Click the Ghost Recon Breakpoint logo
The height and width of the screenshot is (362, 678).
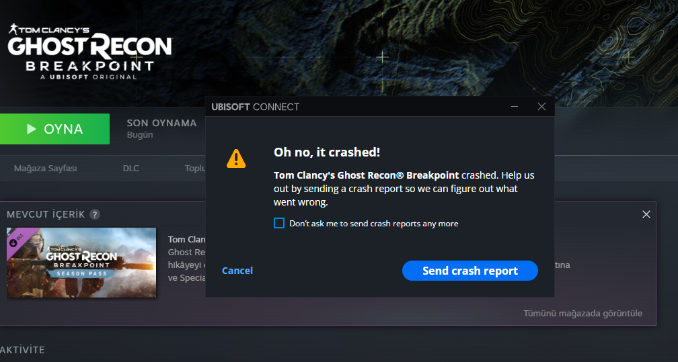pos(90,52)
